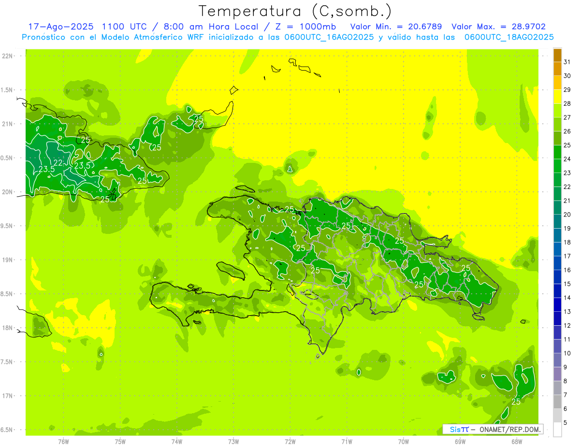Click the "20N" latitude axis label
580x448 pixels.
[8, 192]
